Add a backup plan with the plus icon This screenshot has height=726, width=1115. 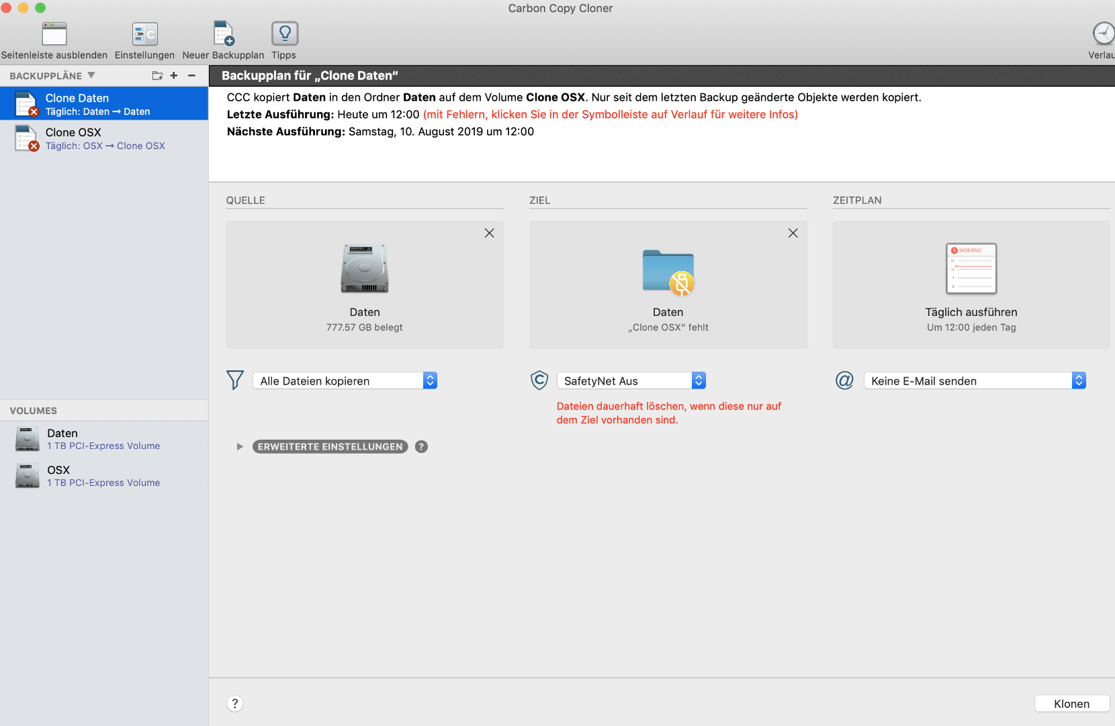coord(174,76)
